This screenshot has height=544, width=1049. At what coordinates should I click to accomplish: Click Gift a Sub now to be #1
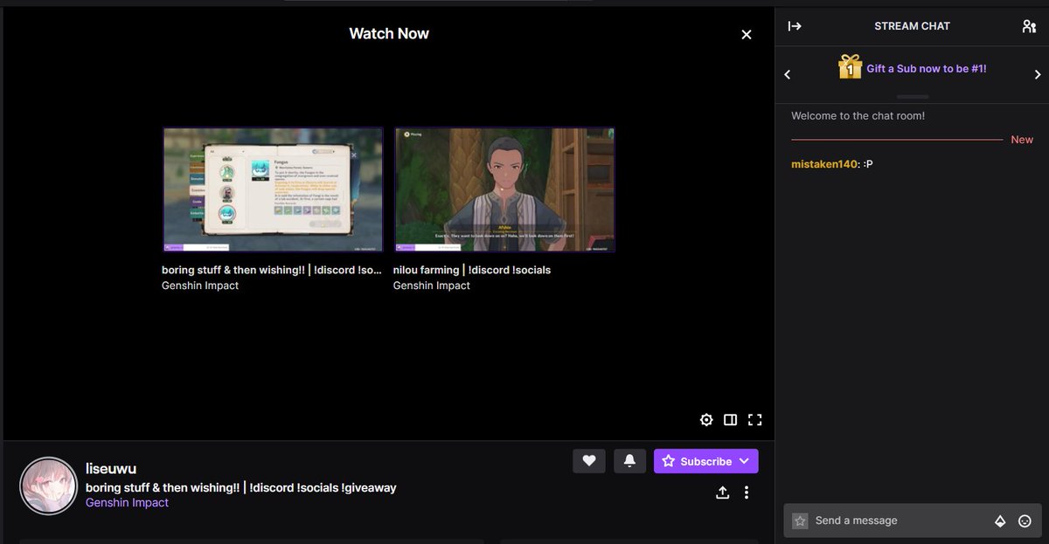click(927, 68)
